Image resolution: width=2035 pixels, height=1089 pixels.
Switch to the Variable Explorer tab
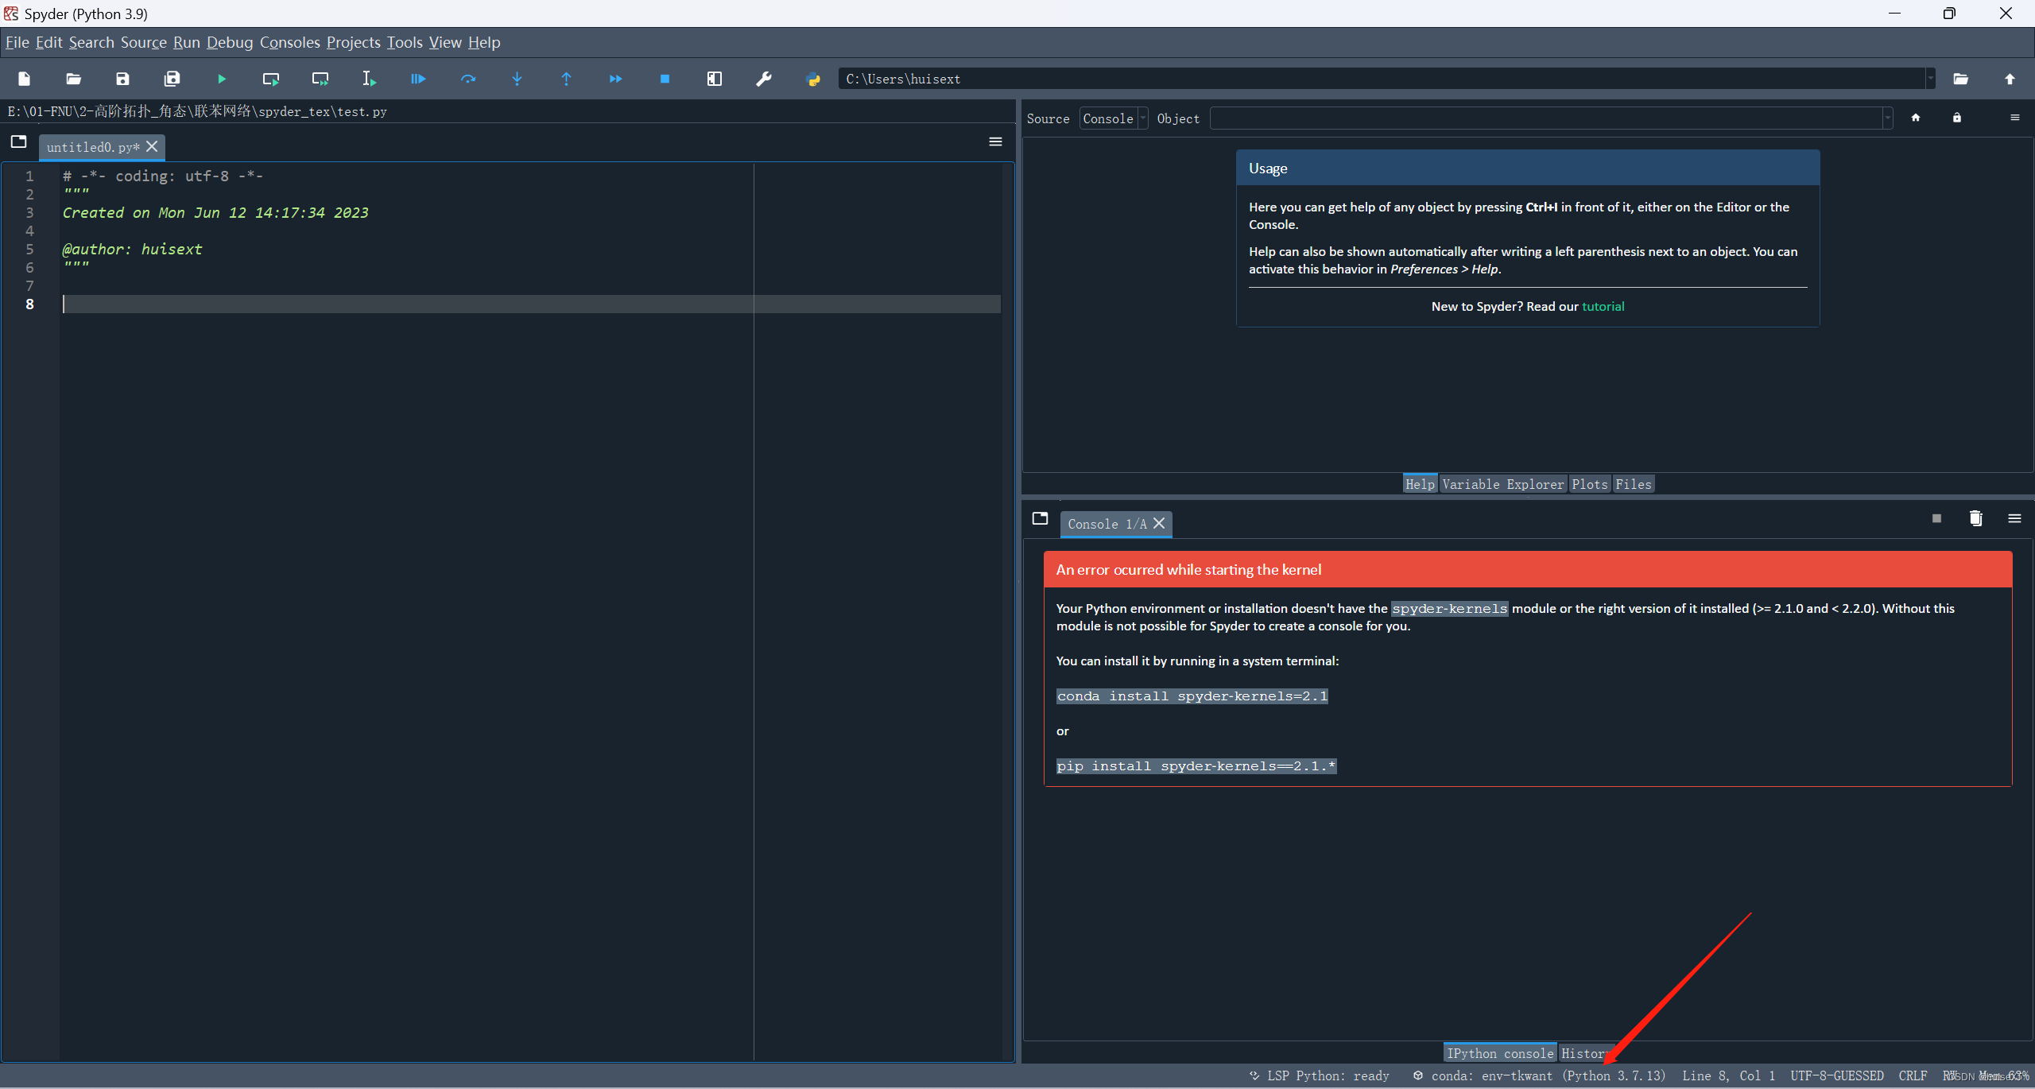tap(1502, 484)
